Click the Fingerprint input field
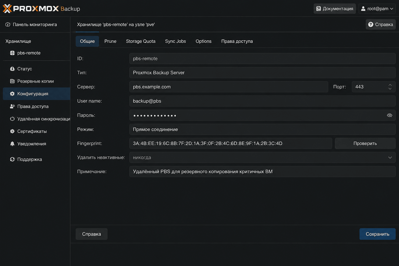Screen dimensions: 399x266 pos(231,143)
